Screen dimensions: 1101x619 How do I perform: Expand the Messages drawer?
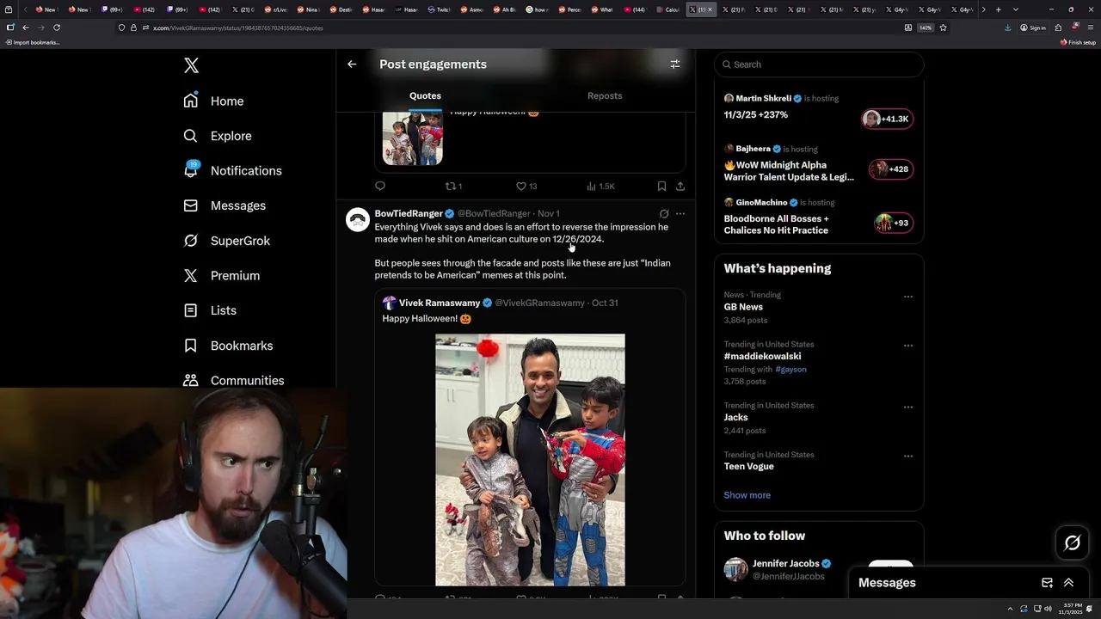[x=1068, y=583]
